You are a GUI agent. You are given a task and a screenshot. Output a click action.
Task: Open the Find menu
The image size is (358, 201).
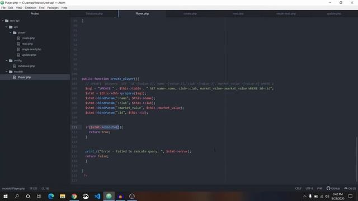(42, 8)
